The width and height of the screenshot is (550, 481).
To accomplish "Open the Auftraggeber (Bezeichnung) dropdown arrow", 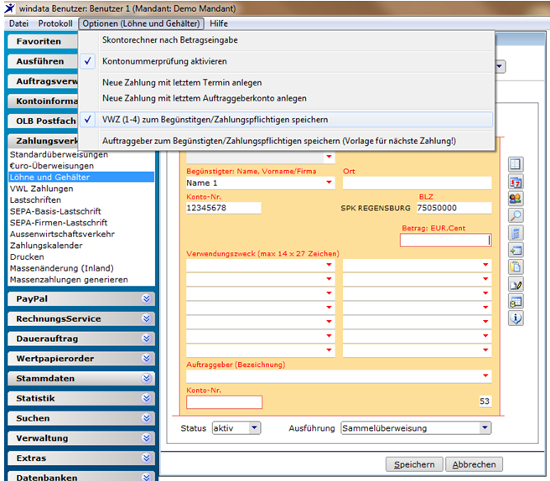I will coord(485,375).
